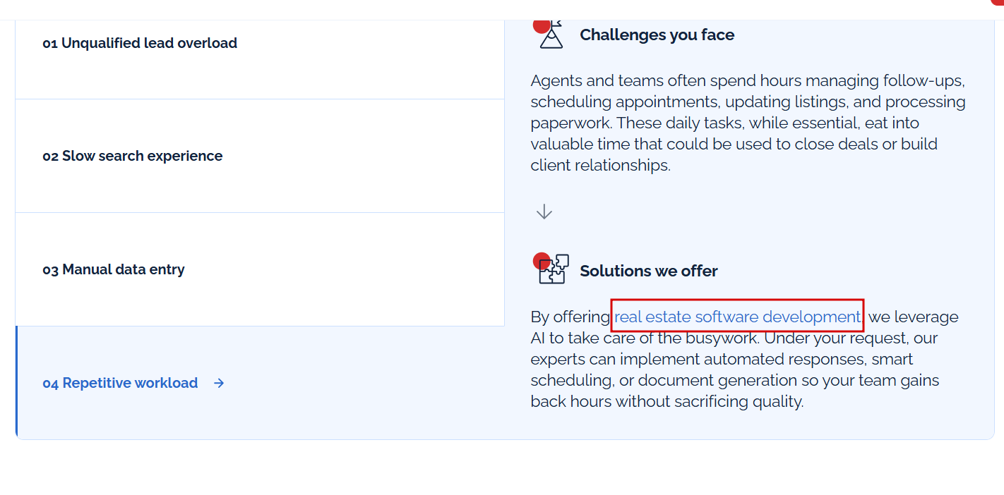Viewport: 1004px width, 495px height.
Task: Click the paragraph about leveraging AI for busywork
Action: pyautogui.click(x=745, y=360)
